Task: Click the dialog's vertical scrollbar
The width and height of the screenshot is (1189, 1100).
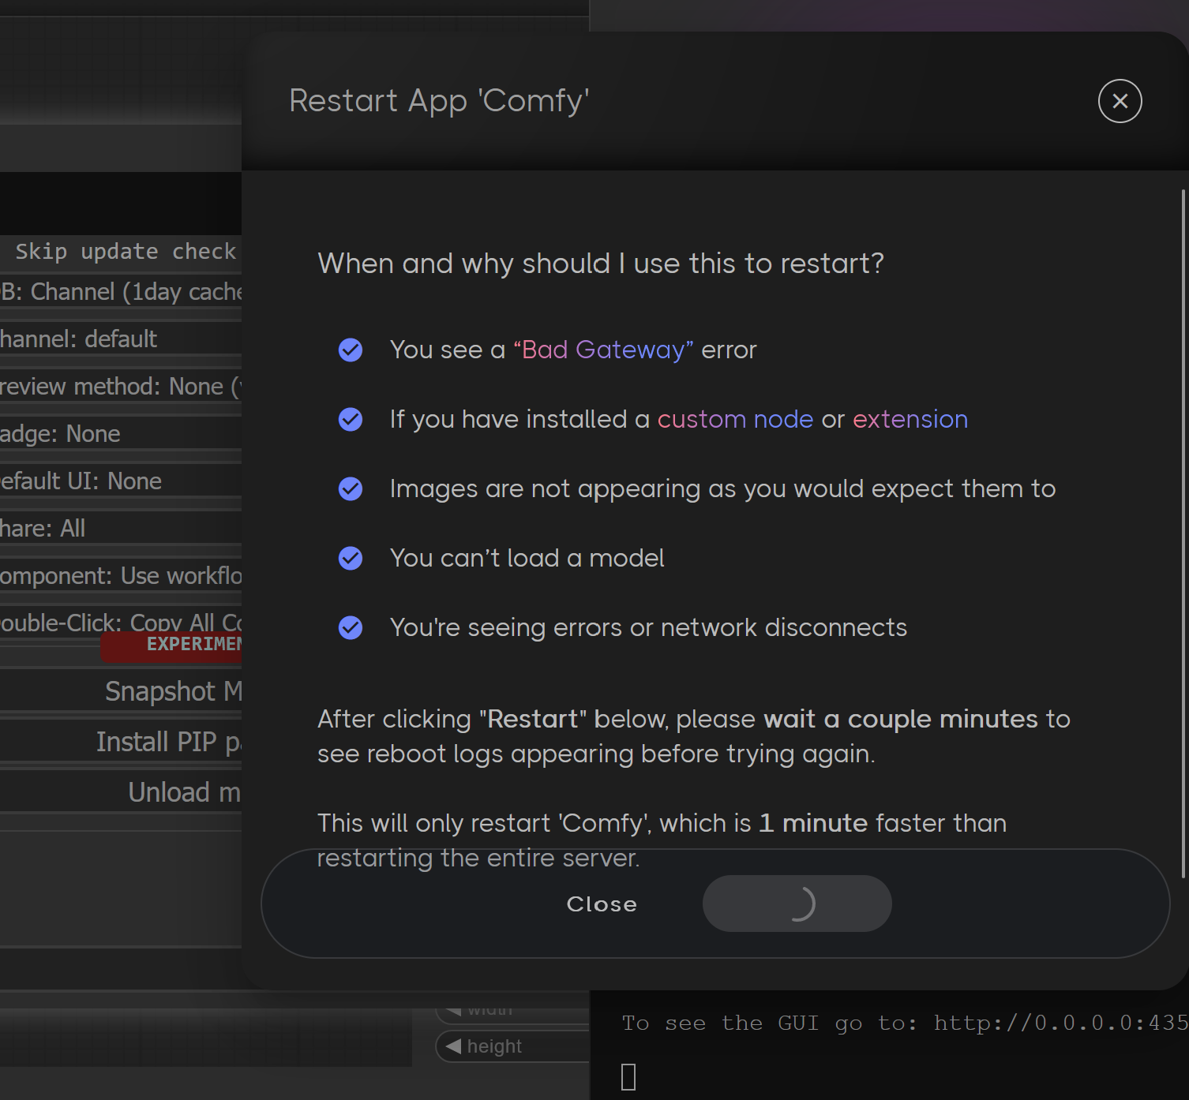Action: [x=1183, y=533]
